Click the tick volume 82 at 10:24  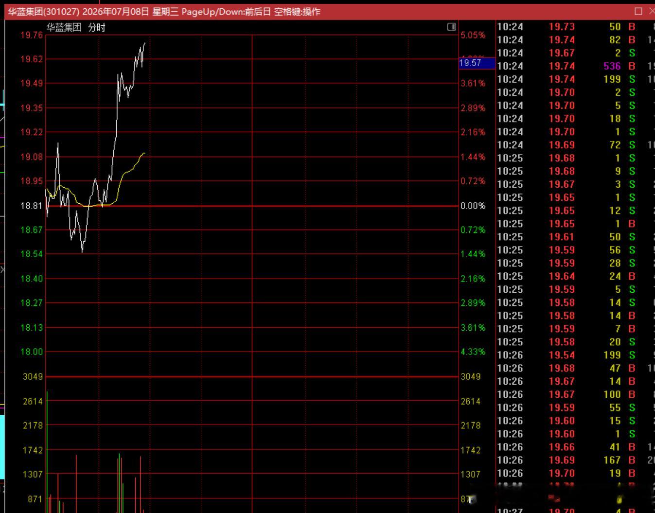[x=615, y=40]
